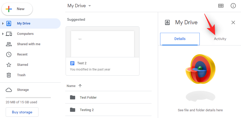Click the Testing 2 folder icon

click(73, 110)
